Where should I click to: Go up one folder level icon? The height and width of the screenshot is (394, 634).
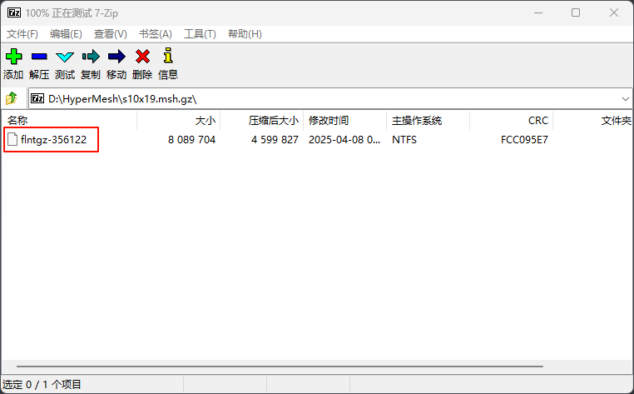12,98
